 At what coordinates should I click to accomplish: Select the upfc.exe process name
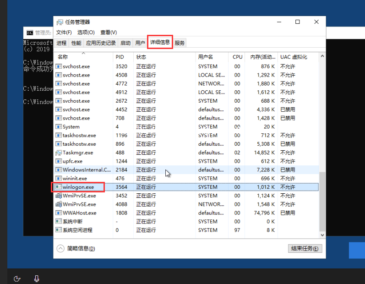pos(72,161)
